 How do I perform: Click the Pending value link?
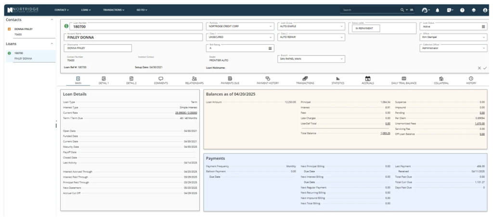[482, 113]
